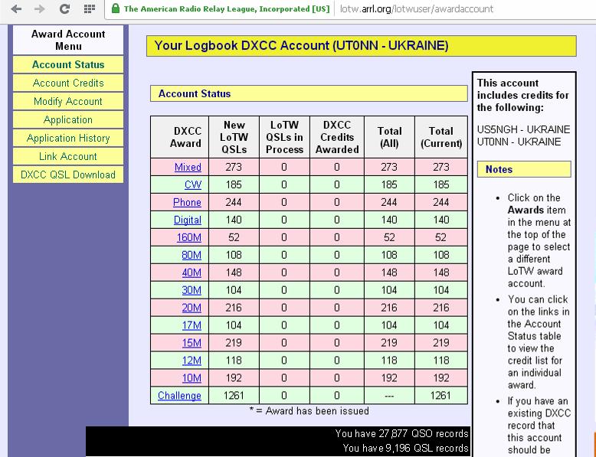Click the Total (Current) column header
The height and width of the screenshot is (457, 596).
coord(441,137)
